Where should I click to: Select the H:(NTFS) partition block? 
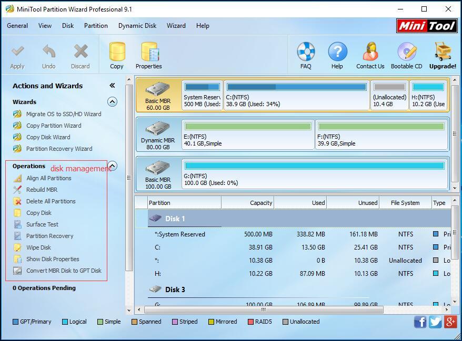[428, 95]
